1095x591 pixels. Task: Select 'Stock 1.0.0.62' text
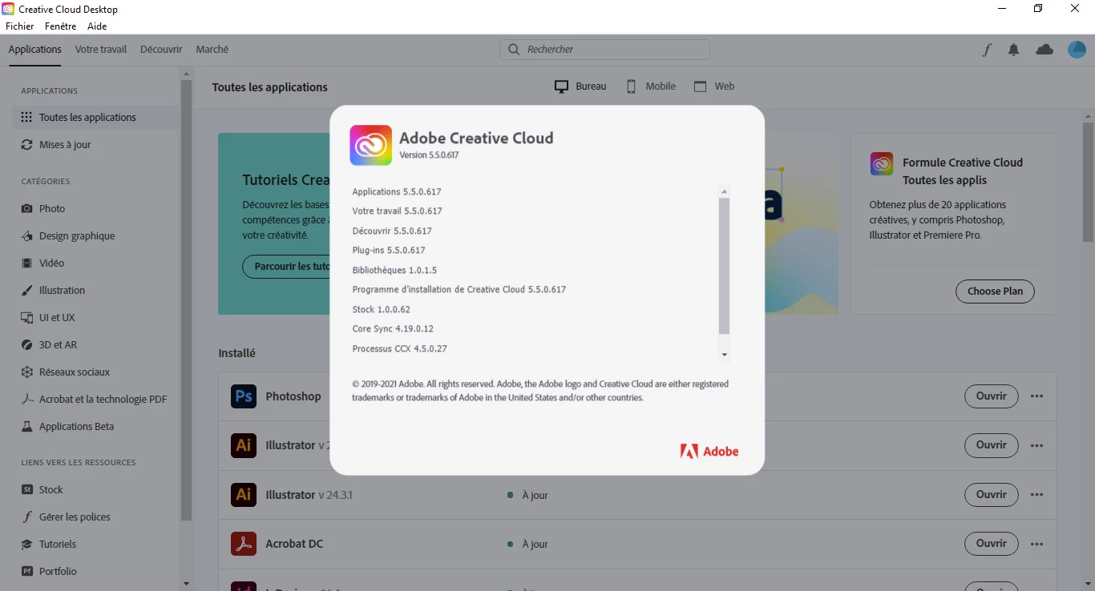click(x=382, y=310)
